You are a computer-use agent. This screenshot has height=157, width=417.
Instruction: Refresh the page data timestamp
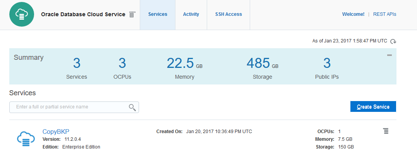point(393,41)
